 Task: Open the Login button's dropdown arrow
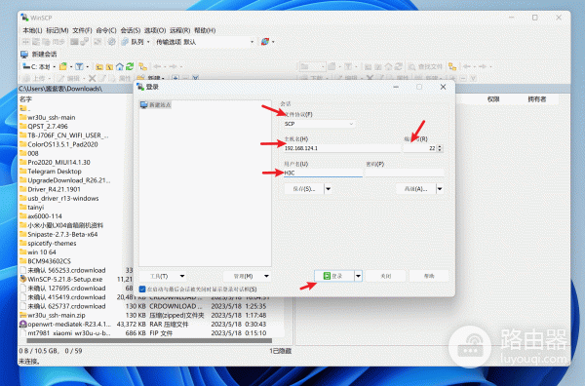point(358,276)
